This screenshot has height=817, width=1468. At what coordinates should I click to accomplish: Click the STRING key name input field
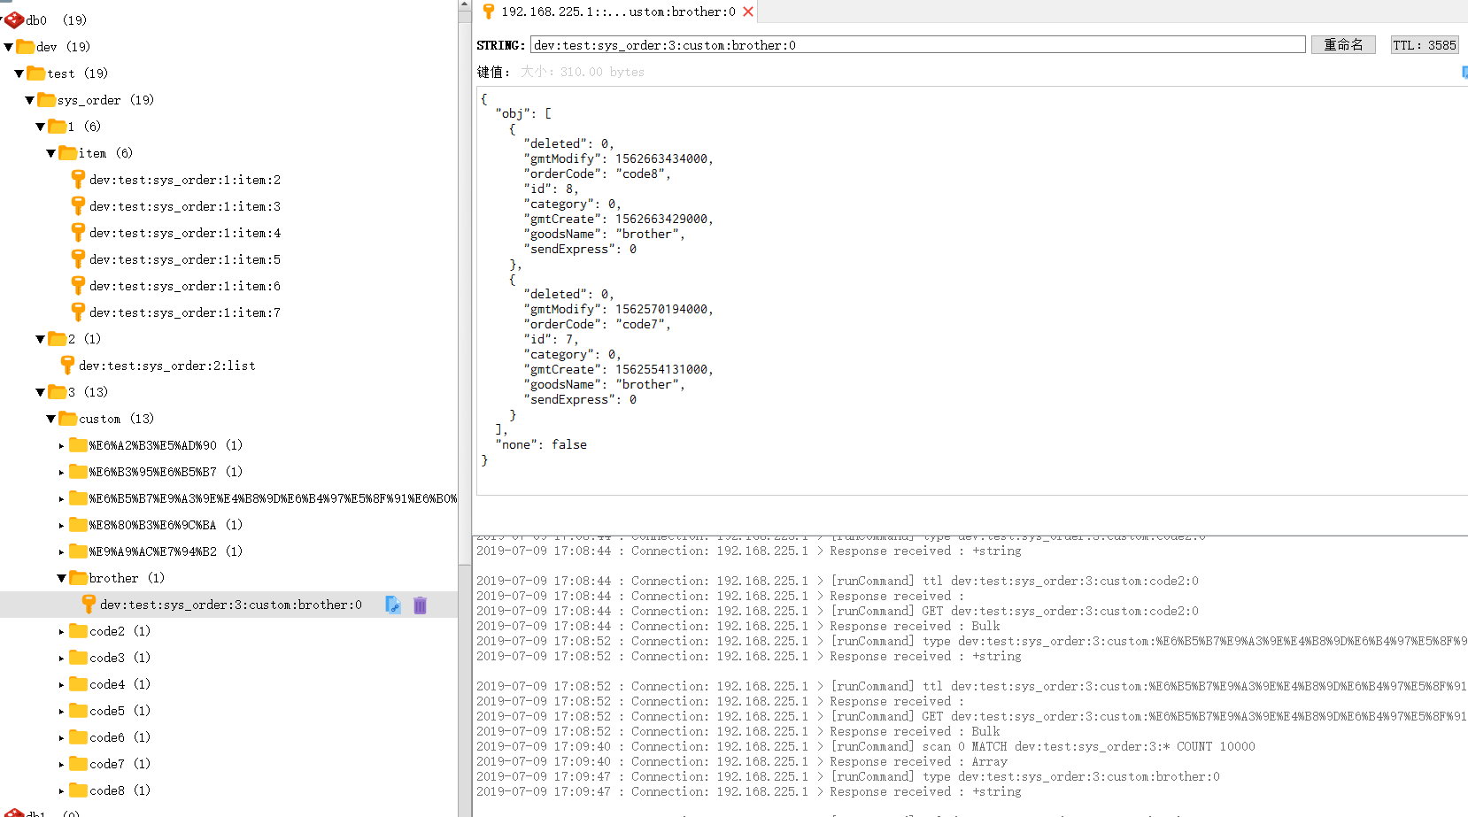point(917,45)
